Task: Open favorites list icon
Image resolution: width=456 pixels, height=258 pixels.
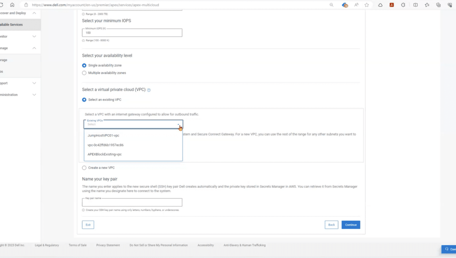Action: point(427,5)
